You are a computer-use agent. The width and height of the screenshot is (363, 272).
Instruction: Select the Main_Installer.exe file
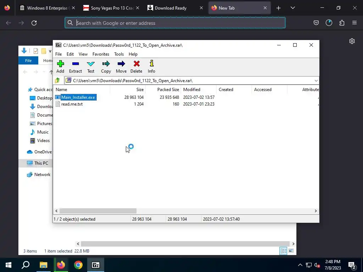point(78,97)
